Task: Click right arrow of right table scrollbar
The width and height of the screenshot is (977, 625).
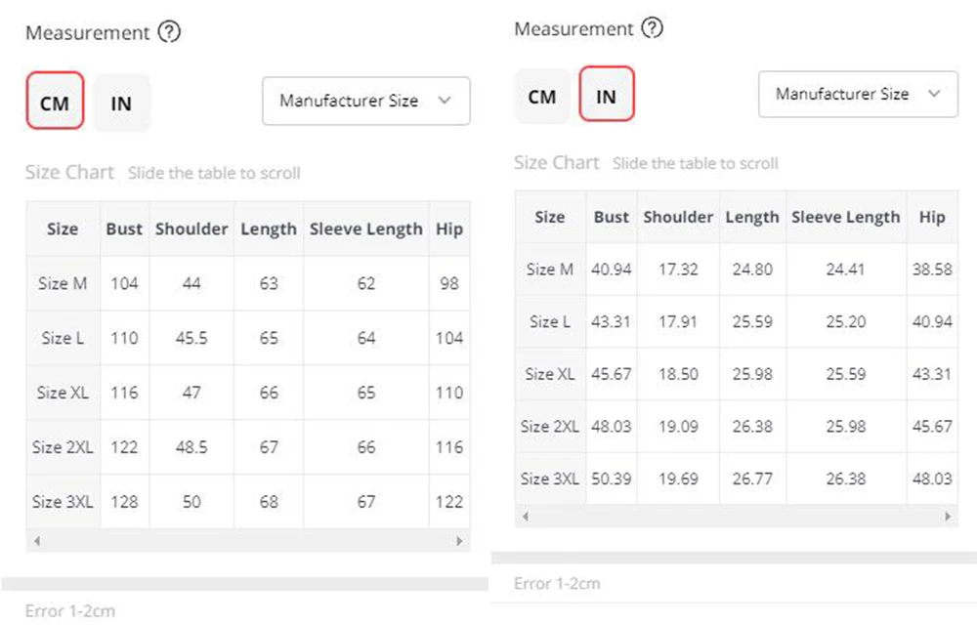Action: (944, 516)
